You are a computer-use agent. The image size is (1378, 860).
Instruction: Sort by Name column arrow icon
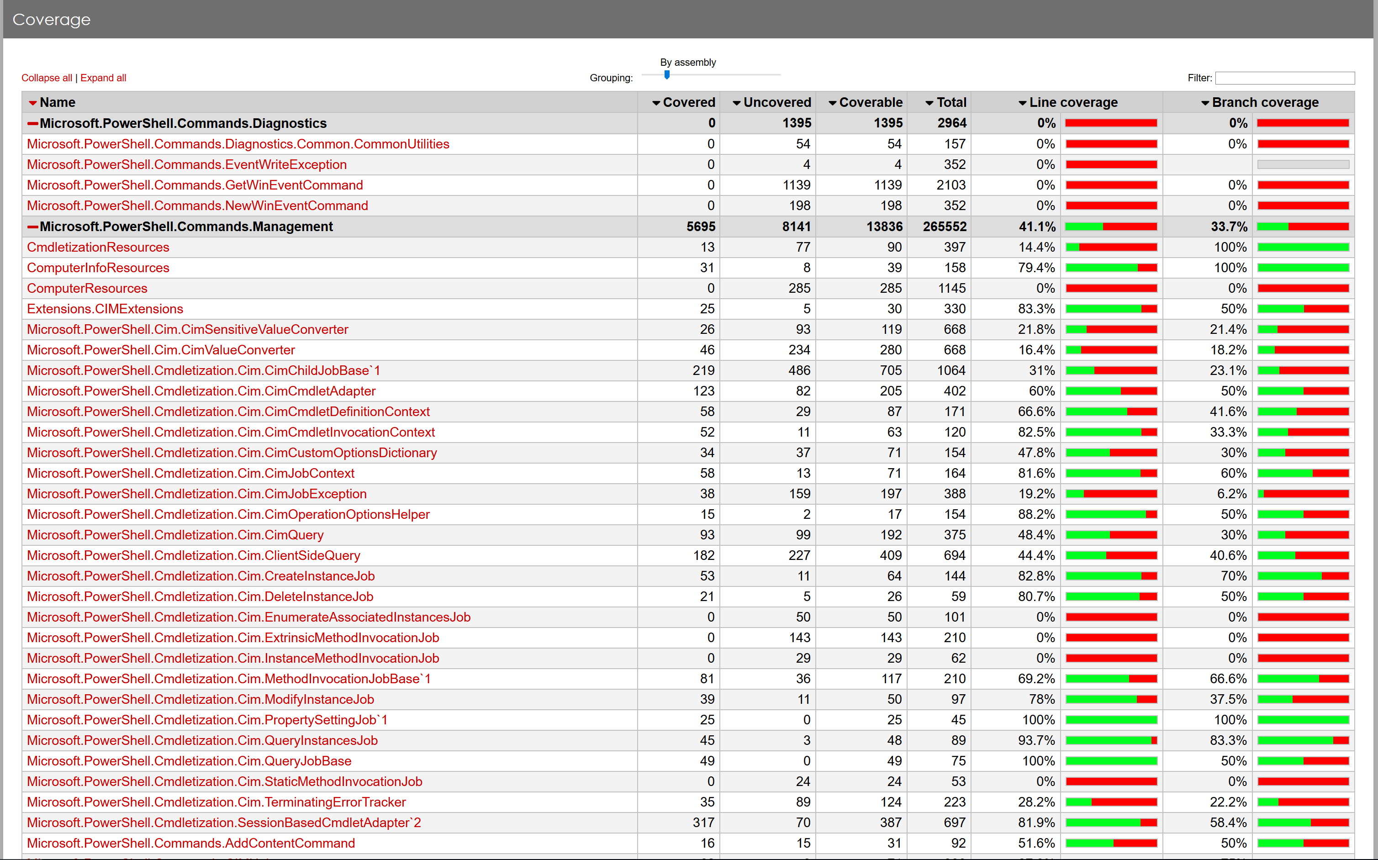(32, 103)
